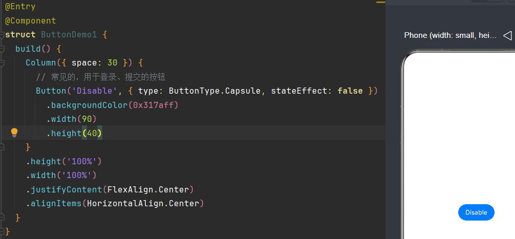This screenshot has width=515, height=239.
Task: Click the stateEffect false value
Action: pos(350,91)
